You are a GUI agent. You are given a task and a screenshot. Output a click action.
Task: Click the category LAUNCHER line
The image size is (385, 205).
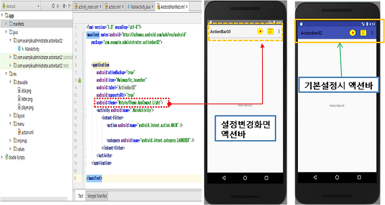(x=150, y=140)
